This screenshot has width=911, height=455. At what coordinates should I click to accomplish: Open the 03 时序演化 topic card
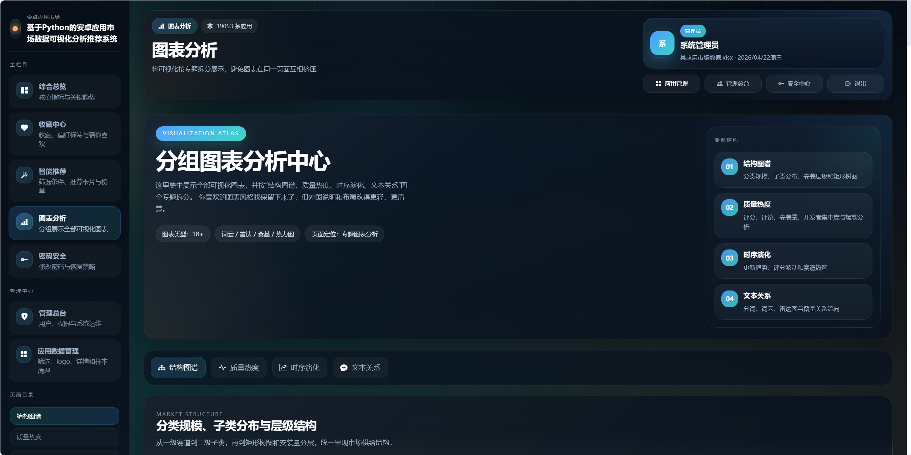[x=793, y=261]
